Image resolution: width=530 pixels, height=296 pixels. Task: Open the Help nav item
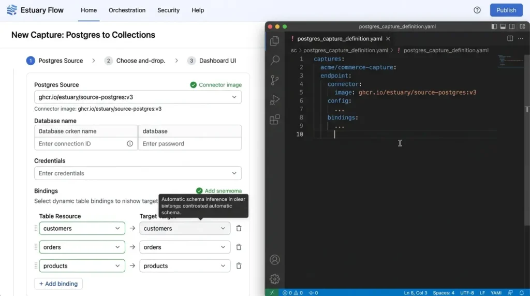tap(198, 10)
